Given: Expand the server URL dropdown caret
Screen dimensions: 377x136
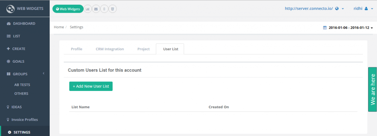Looking at the screenshot, I should tap(343, 9).
